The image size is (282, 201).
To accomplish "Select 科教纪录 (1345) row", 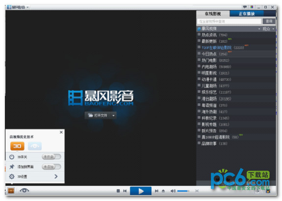I will pyautogui.click(x=236, y=118).
